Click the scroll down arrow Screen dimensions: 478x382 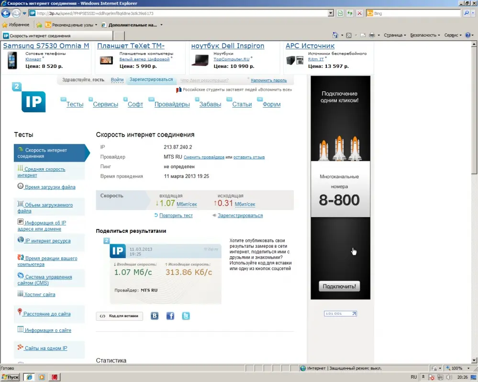coord(474,360)
